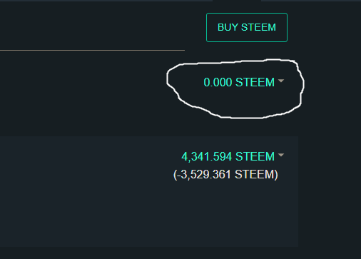
Task: Click the negative -3,529.361 number
Action: click(204, 175)
